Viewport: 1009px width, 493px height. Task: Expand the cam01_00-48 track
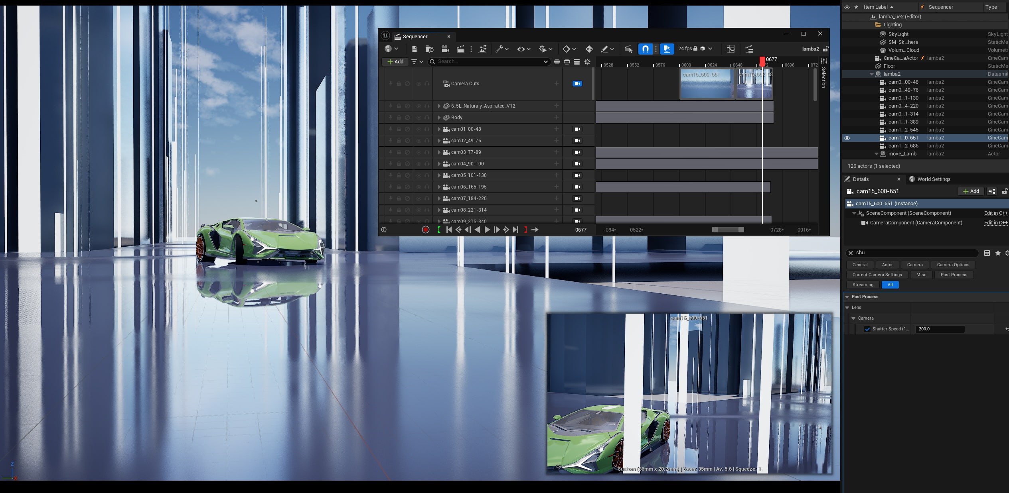[439, 129]
